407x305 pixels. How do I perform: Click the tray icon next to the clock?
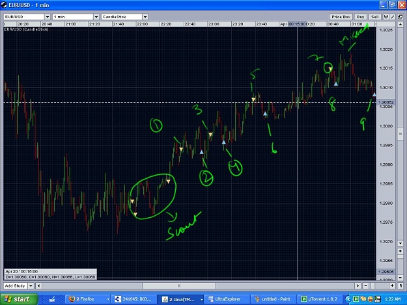pos(378,299)
